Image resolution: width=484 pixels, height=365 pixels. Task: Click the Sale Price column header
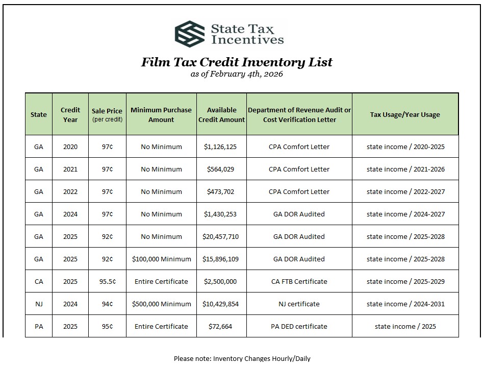click(x=107, y=115)
